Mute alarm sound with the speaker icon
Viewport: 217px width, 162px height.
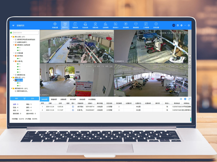pyautogui.click(x=181, y=99)
